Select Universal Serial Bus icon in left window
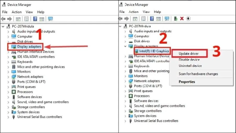Screen dimensions: 236x133 pyautogui.click(x=14, y=117)
